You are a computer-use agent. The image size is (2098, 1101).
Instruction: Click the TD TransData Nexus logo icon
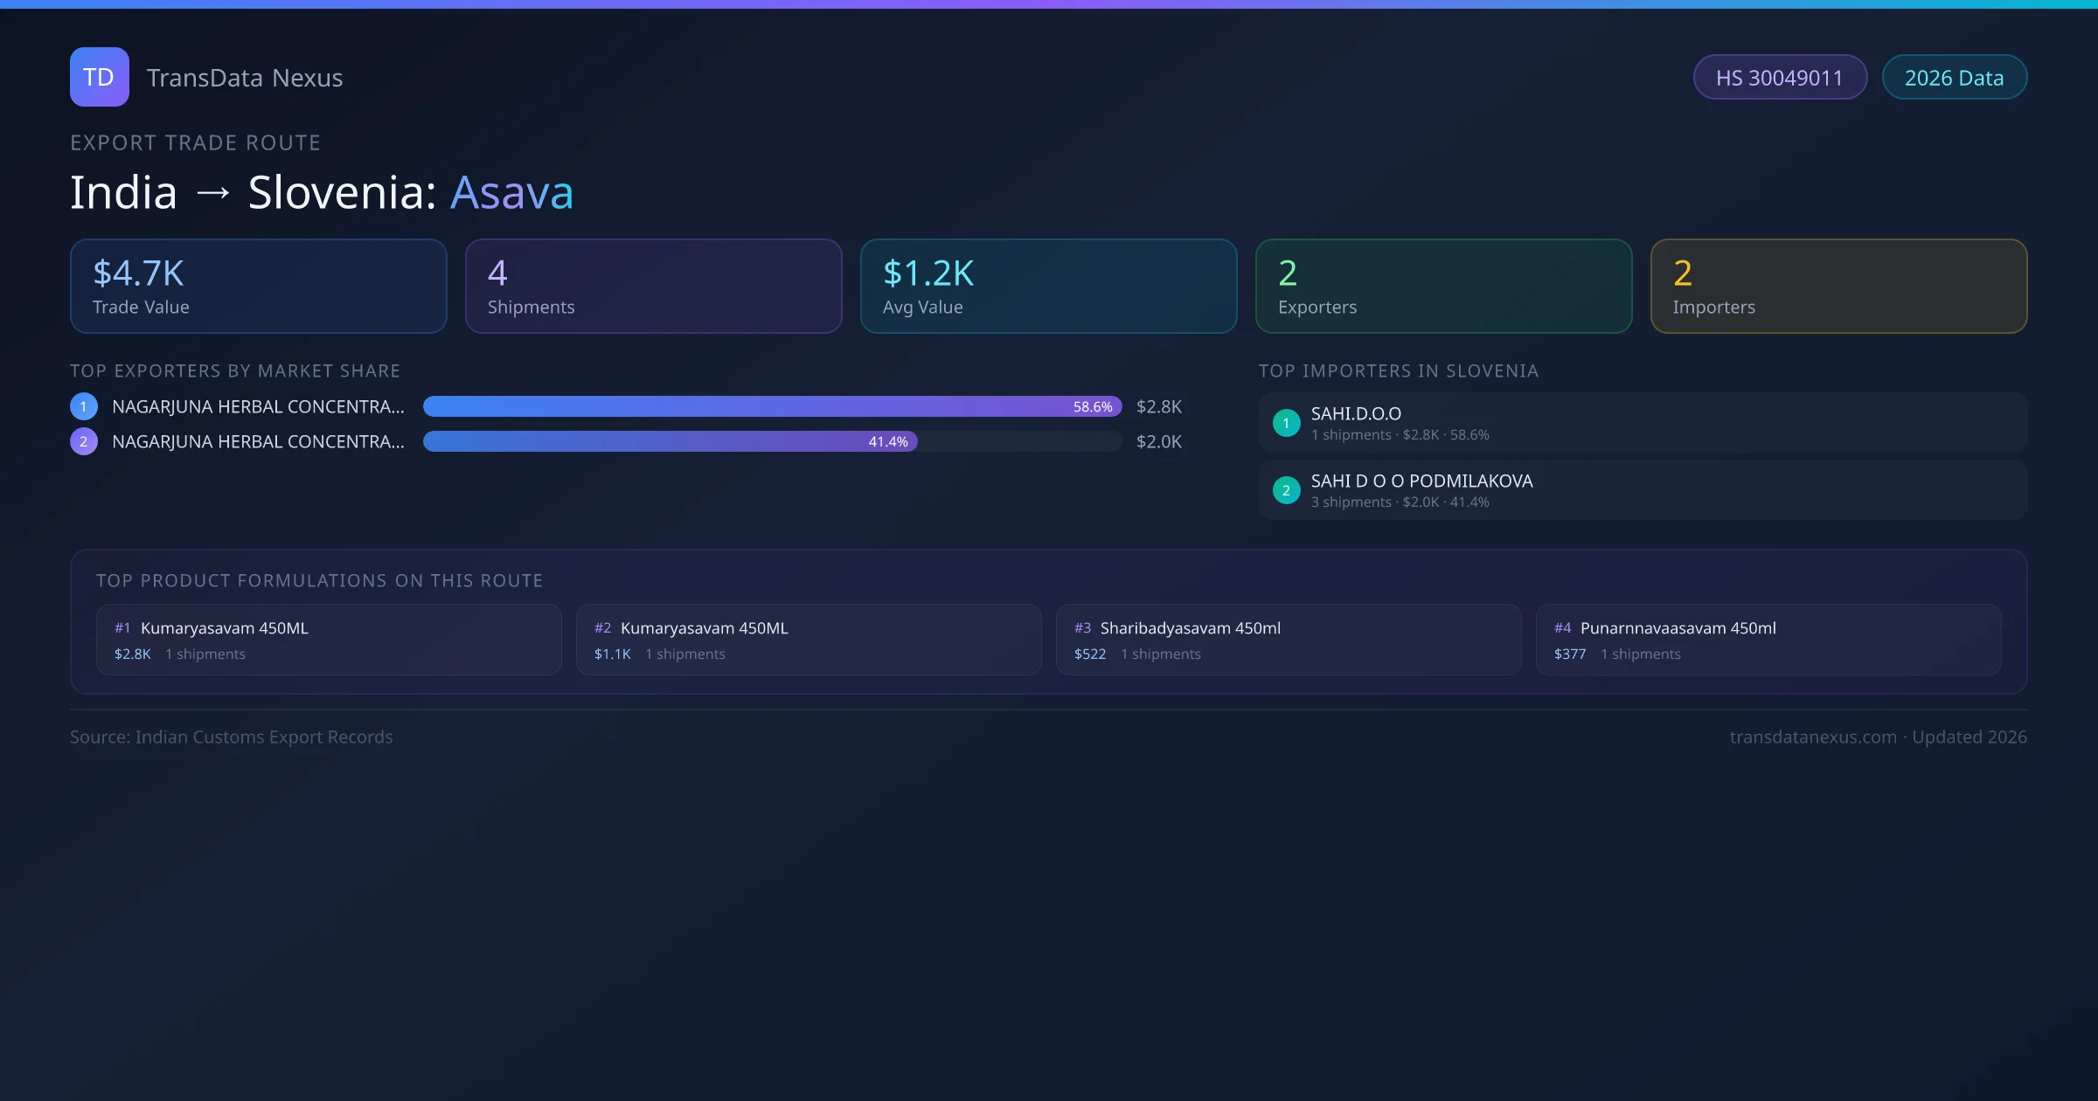pyautogui.click(x=99, y=77)
